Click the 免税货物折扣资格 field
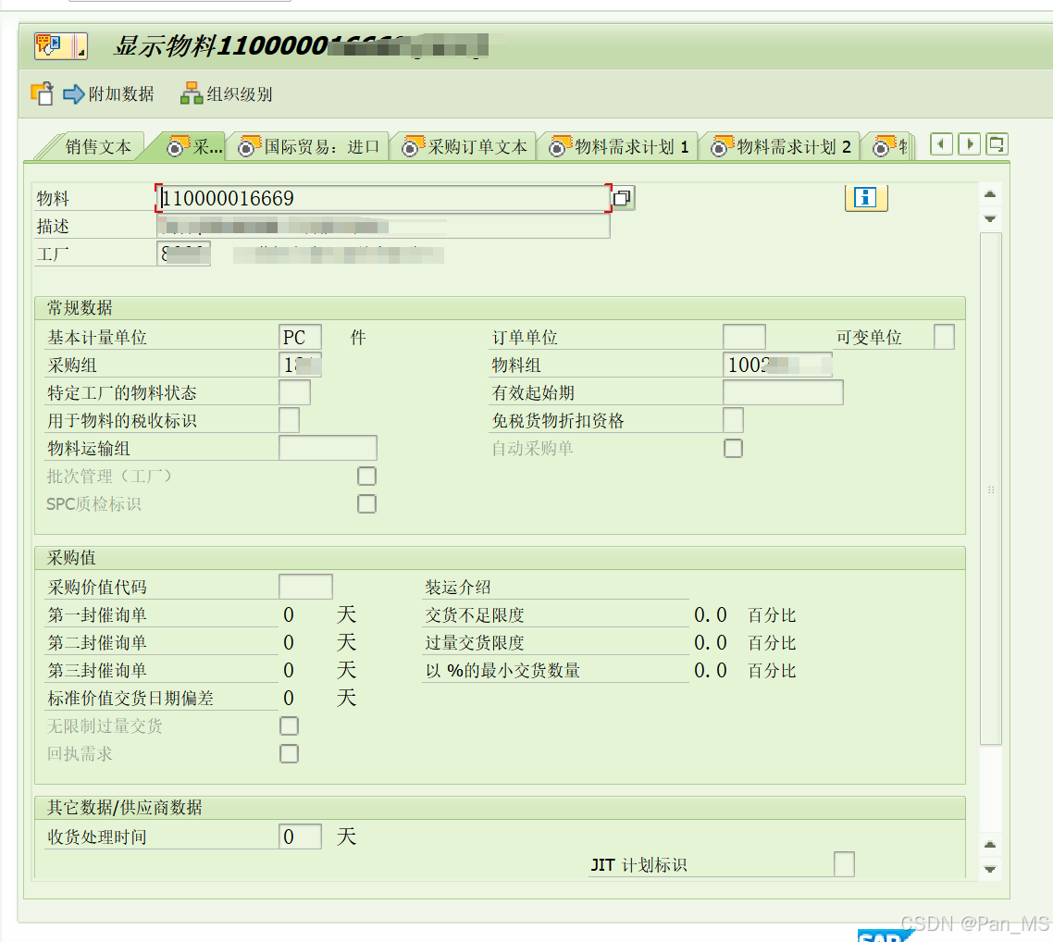1053x942 pixels. click(734, 420)
